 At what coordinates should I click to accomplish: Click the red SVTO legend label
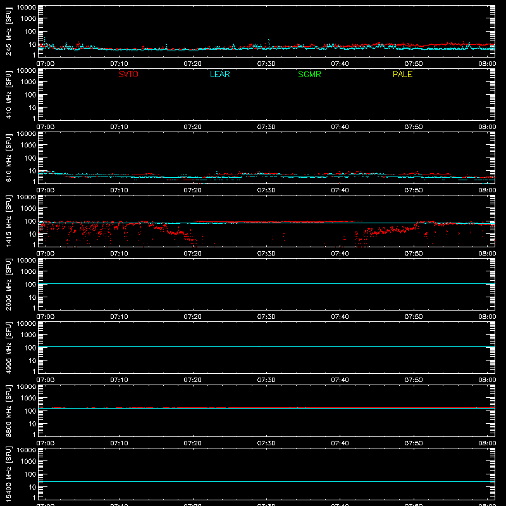pyautogui.click(x=128, y=74)
